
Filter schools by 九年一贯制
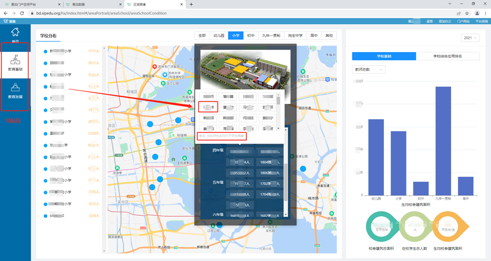click(x=271, y=36)
